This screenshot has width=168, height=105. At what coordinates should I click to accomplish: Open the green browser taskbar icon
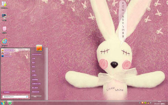point(10,103)
